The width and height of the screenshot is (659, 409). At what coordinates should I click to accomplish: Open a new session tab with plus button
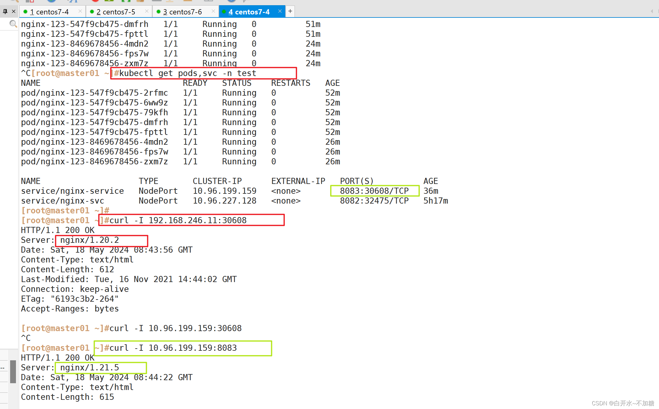click(x=290, y=11)
